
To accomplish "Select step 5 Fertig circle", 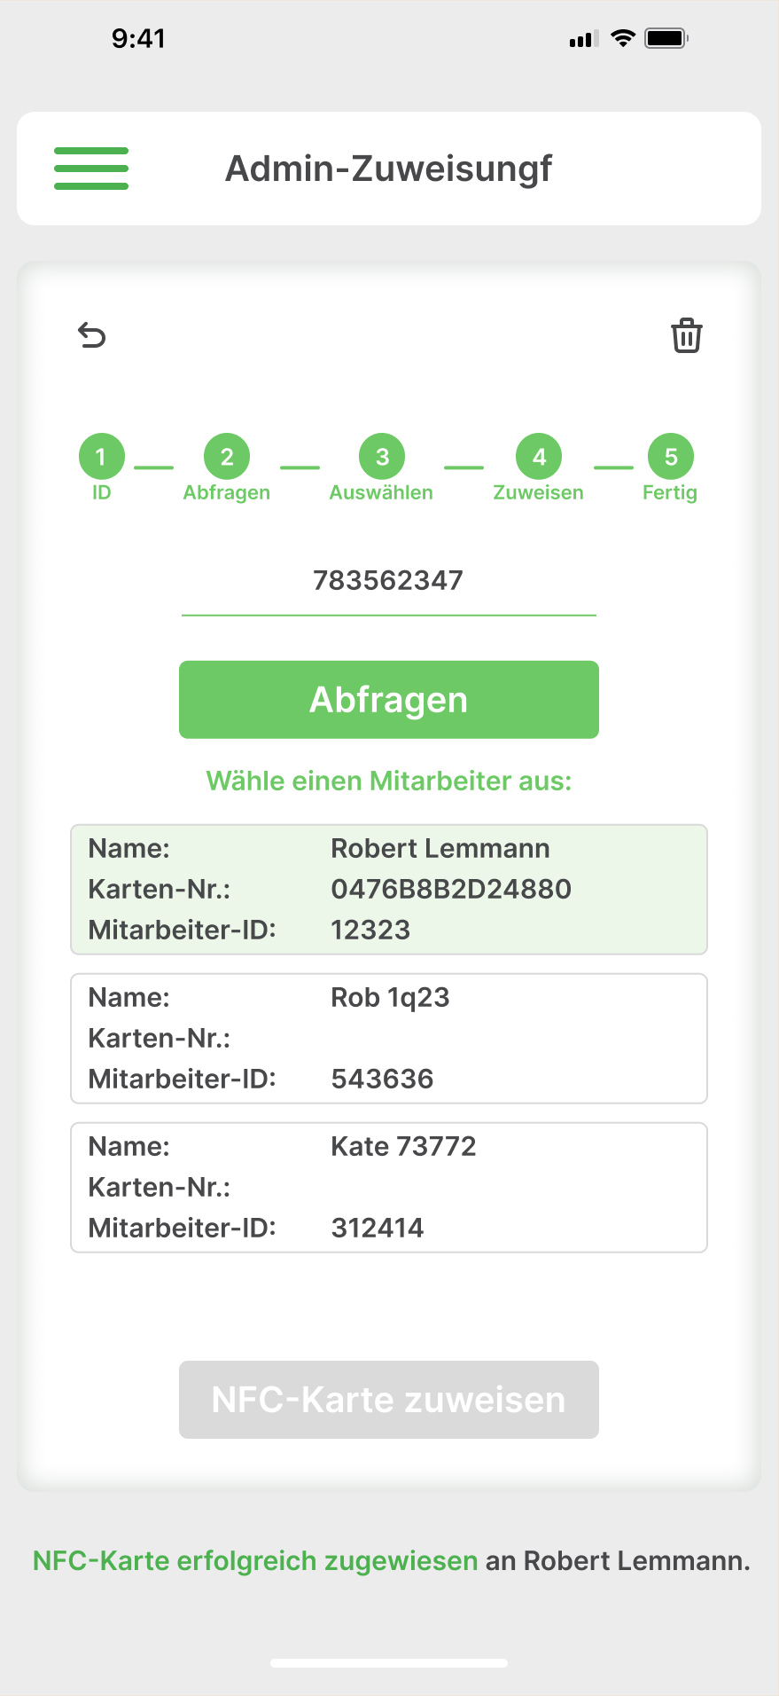I will tap(670, 457).
